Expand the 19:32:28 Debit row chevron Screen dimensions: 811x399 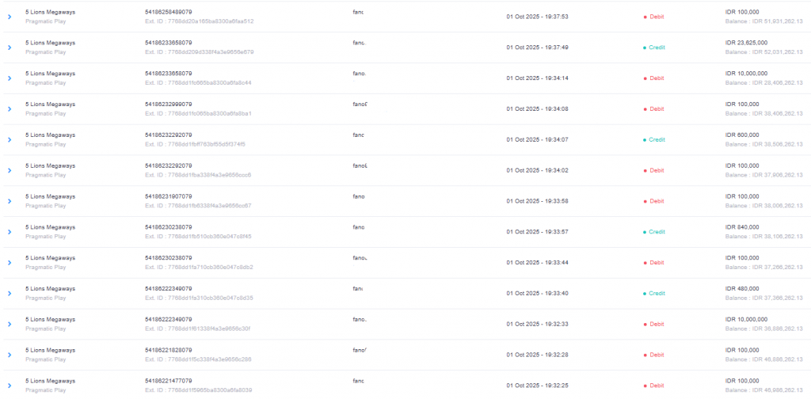tap(10, 355)
